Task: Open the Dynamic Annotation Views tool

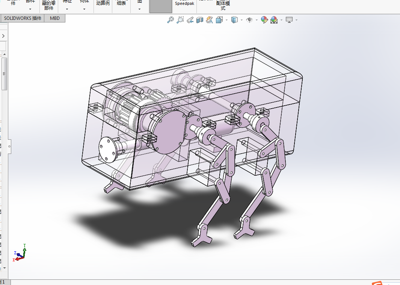Action: click(x=210, y=20)
